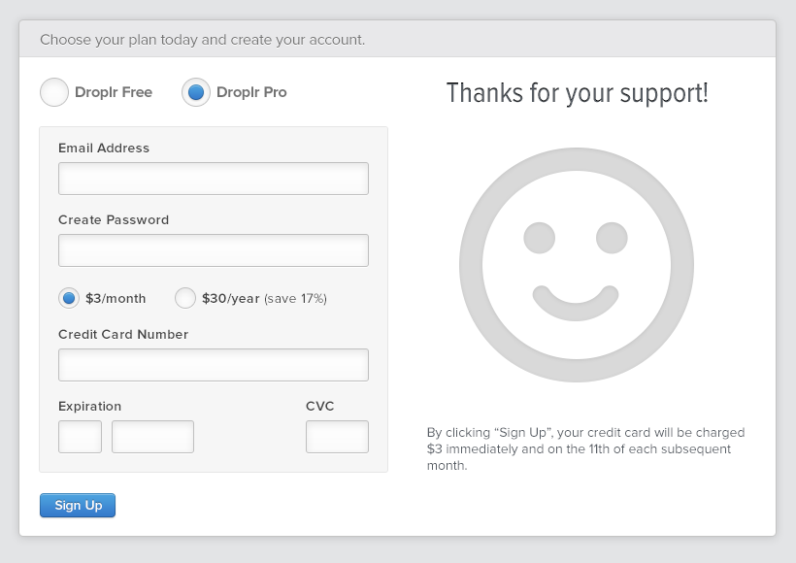This screenshot has width=796, height=563.
Task: Submit the form with Sign Up button
Action: click(x=78, y=505)
